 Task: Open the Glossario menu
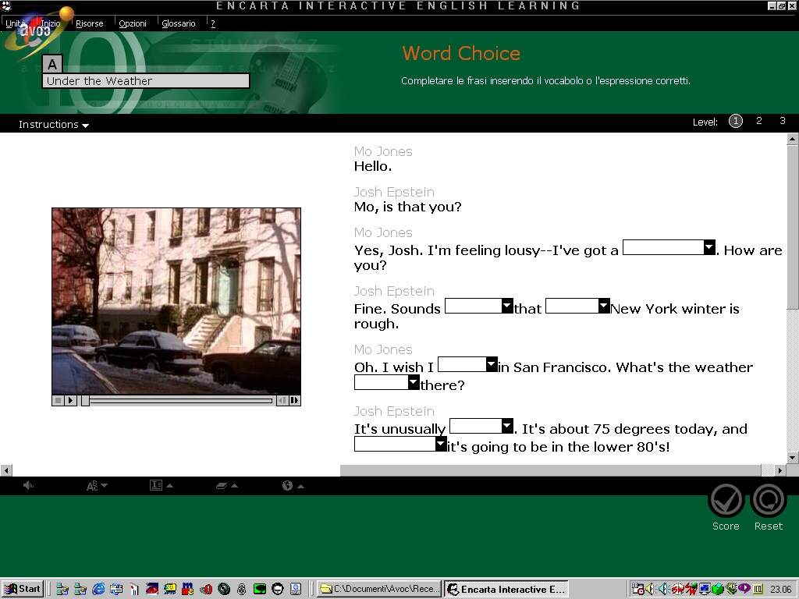click(179, 23)
